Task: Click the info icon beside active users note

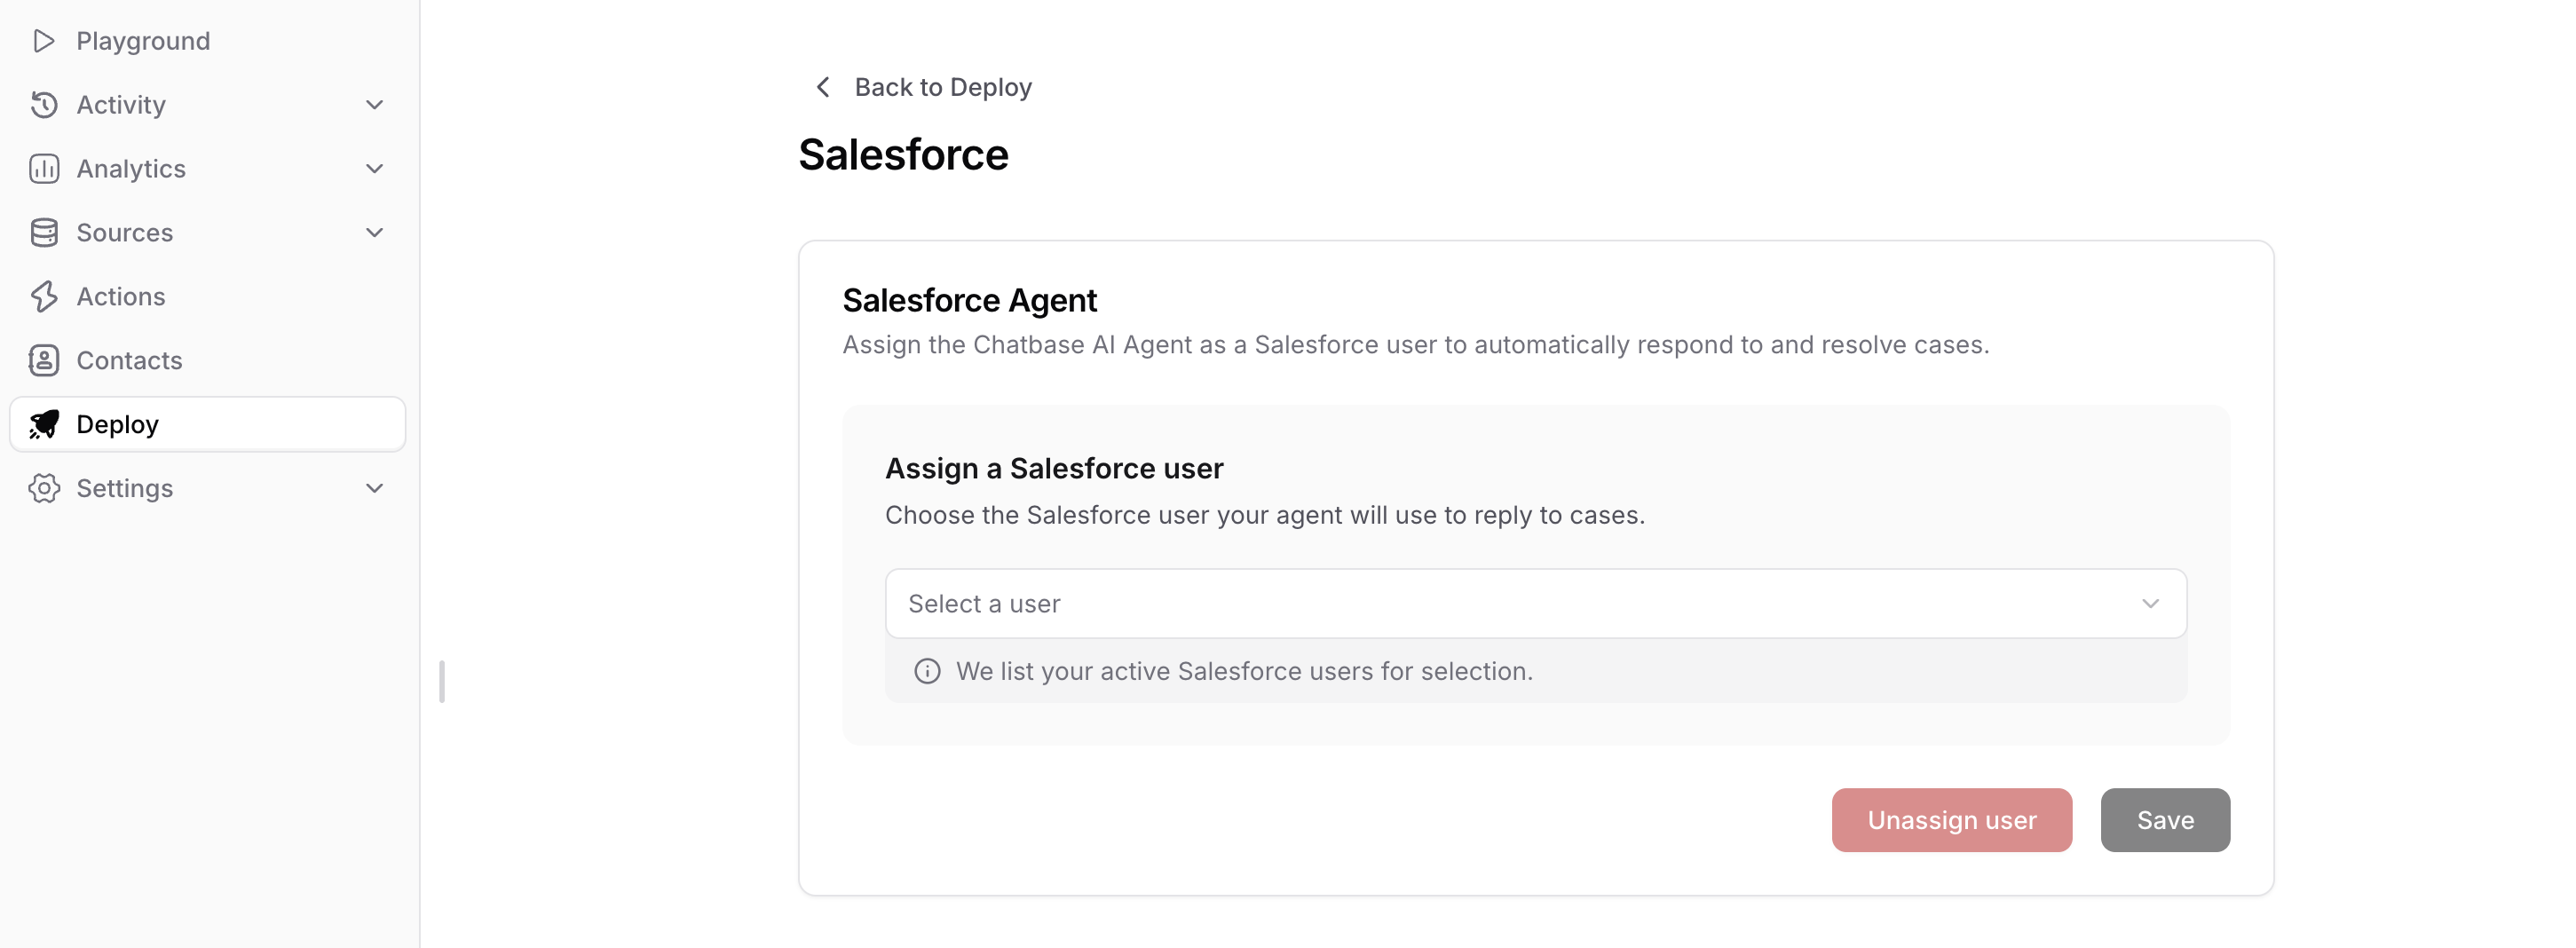Action: 927,671
